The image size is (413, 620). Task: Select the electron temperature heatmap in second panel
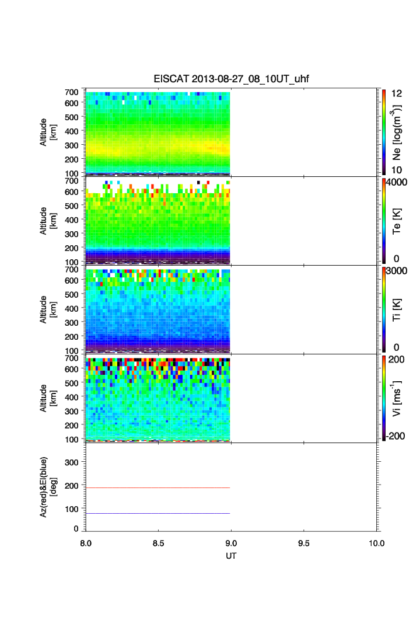pos(158,221)
